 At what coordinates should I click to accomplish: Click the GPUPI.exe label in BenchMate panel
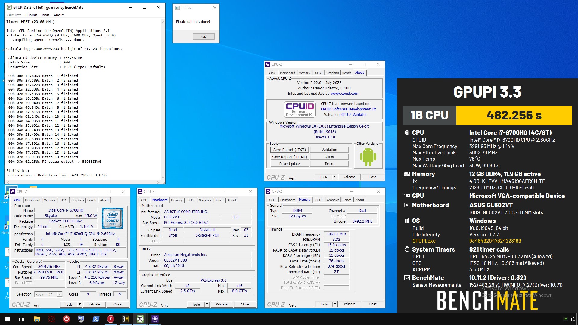pos(424,241)
